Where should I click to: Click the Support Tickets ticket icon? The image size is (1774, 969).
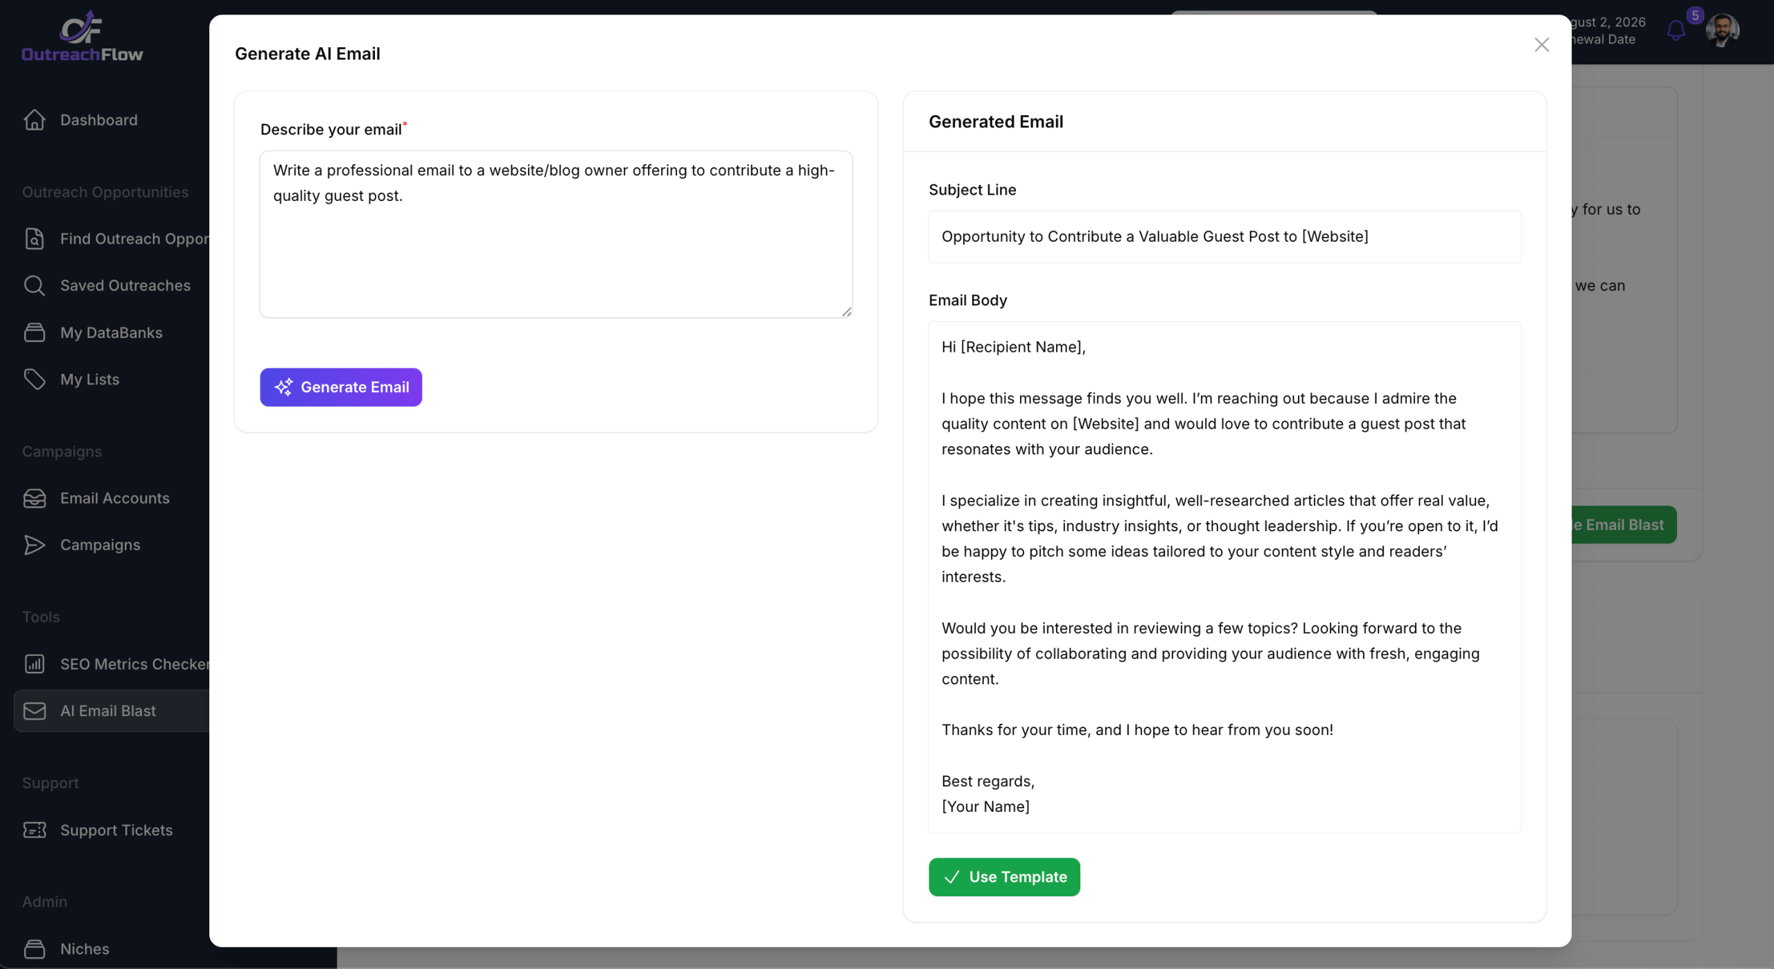[x=34, y=830]
